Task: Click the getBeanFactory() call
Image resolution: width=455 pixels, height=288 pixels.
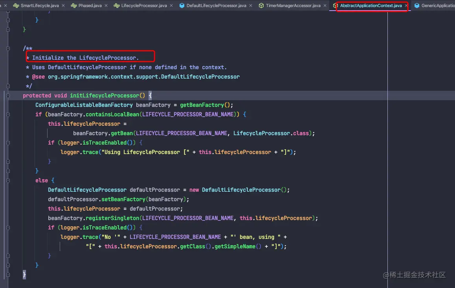Action: [205, 105]
